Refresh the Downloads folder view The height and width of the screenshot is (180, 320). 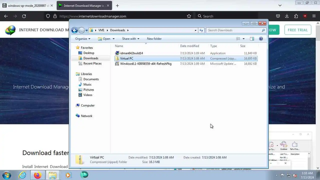201,30
